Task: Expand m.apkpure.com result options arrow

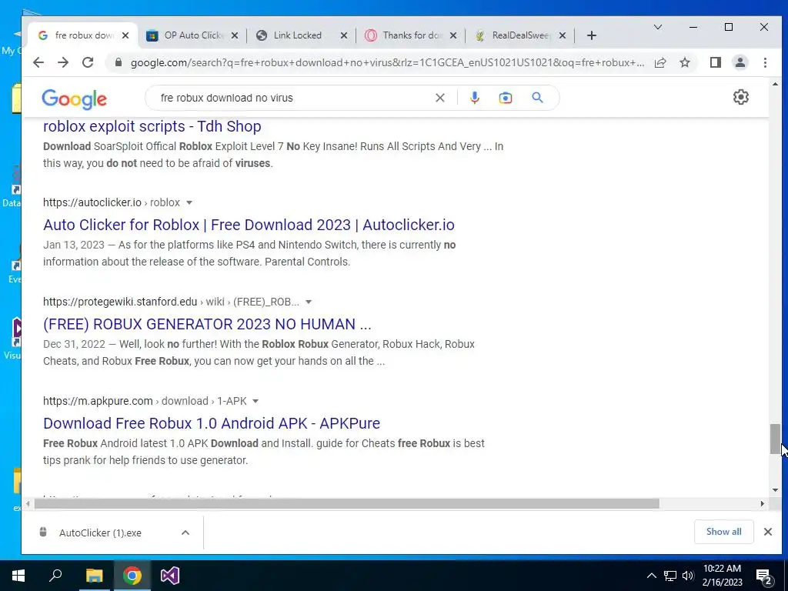Action: point(255,401)
